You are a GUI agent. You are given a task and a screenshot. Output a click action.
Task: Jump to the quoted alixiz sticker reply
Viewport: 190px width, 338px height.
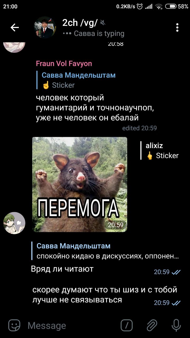pos(160,151)
